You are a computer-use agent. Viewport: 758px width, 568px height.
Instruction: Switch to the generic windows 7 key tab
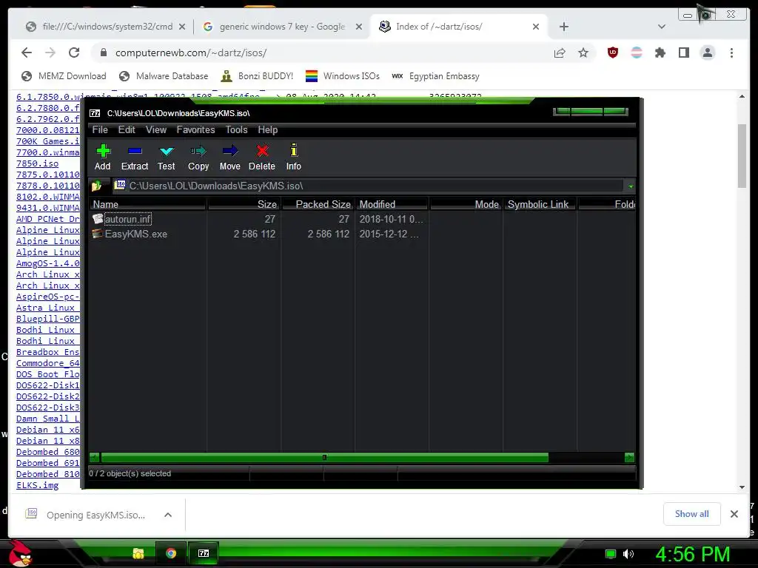(283, 27)
